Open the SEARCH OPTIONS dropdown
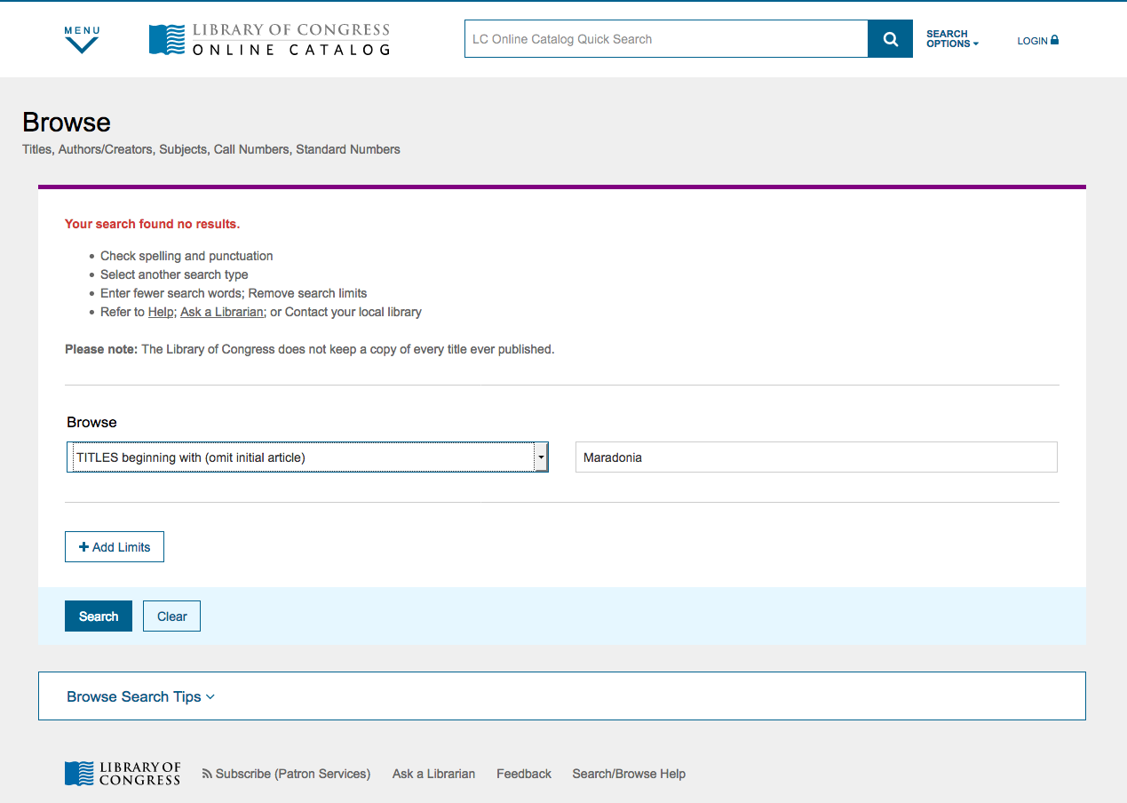This screenshot has height=803, width=1127. click(952, 39)
